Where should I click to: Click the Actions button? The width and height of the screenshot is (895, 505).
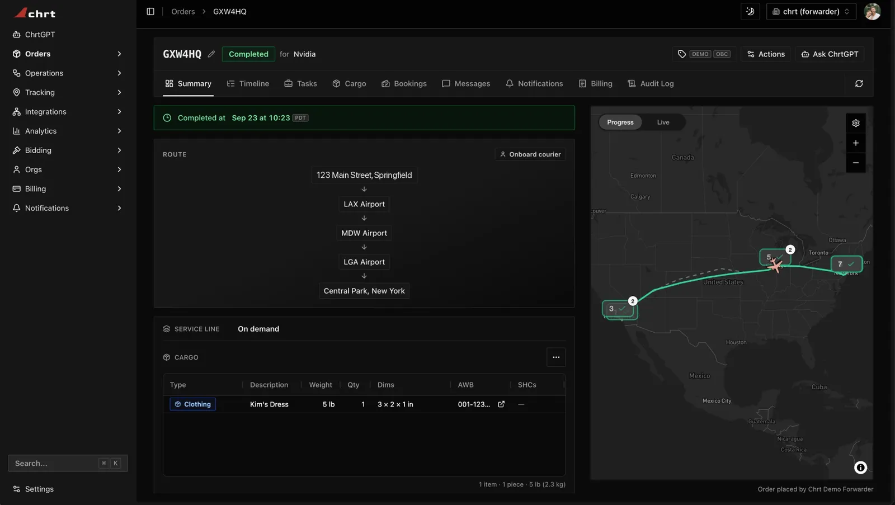[x=766, y=54]
